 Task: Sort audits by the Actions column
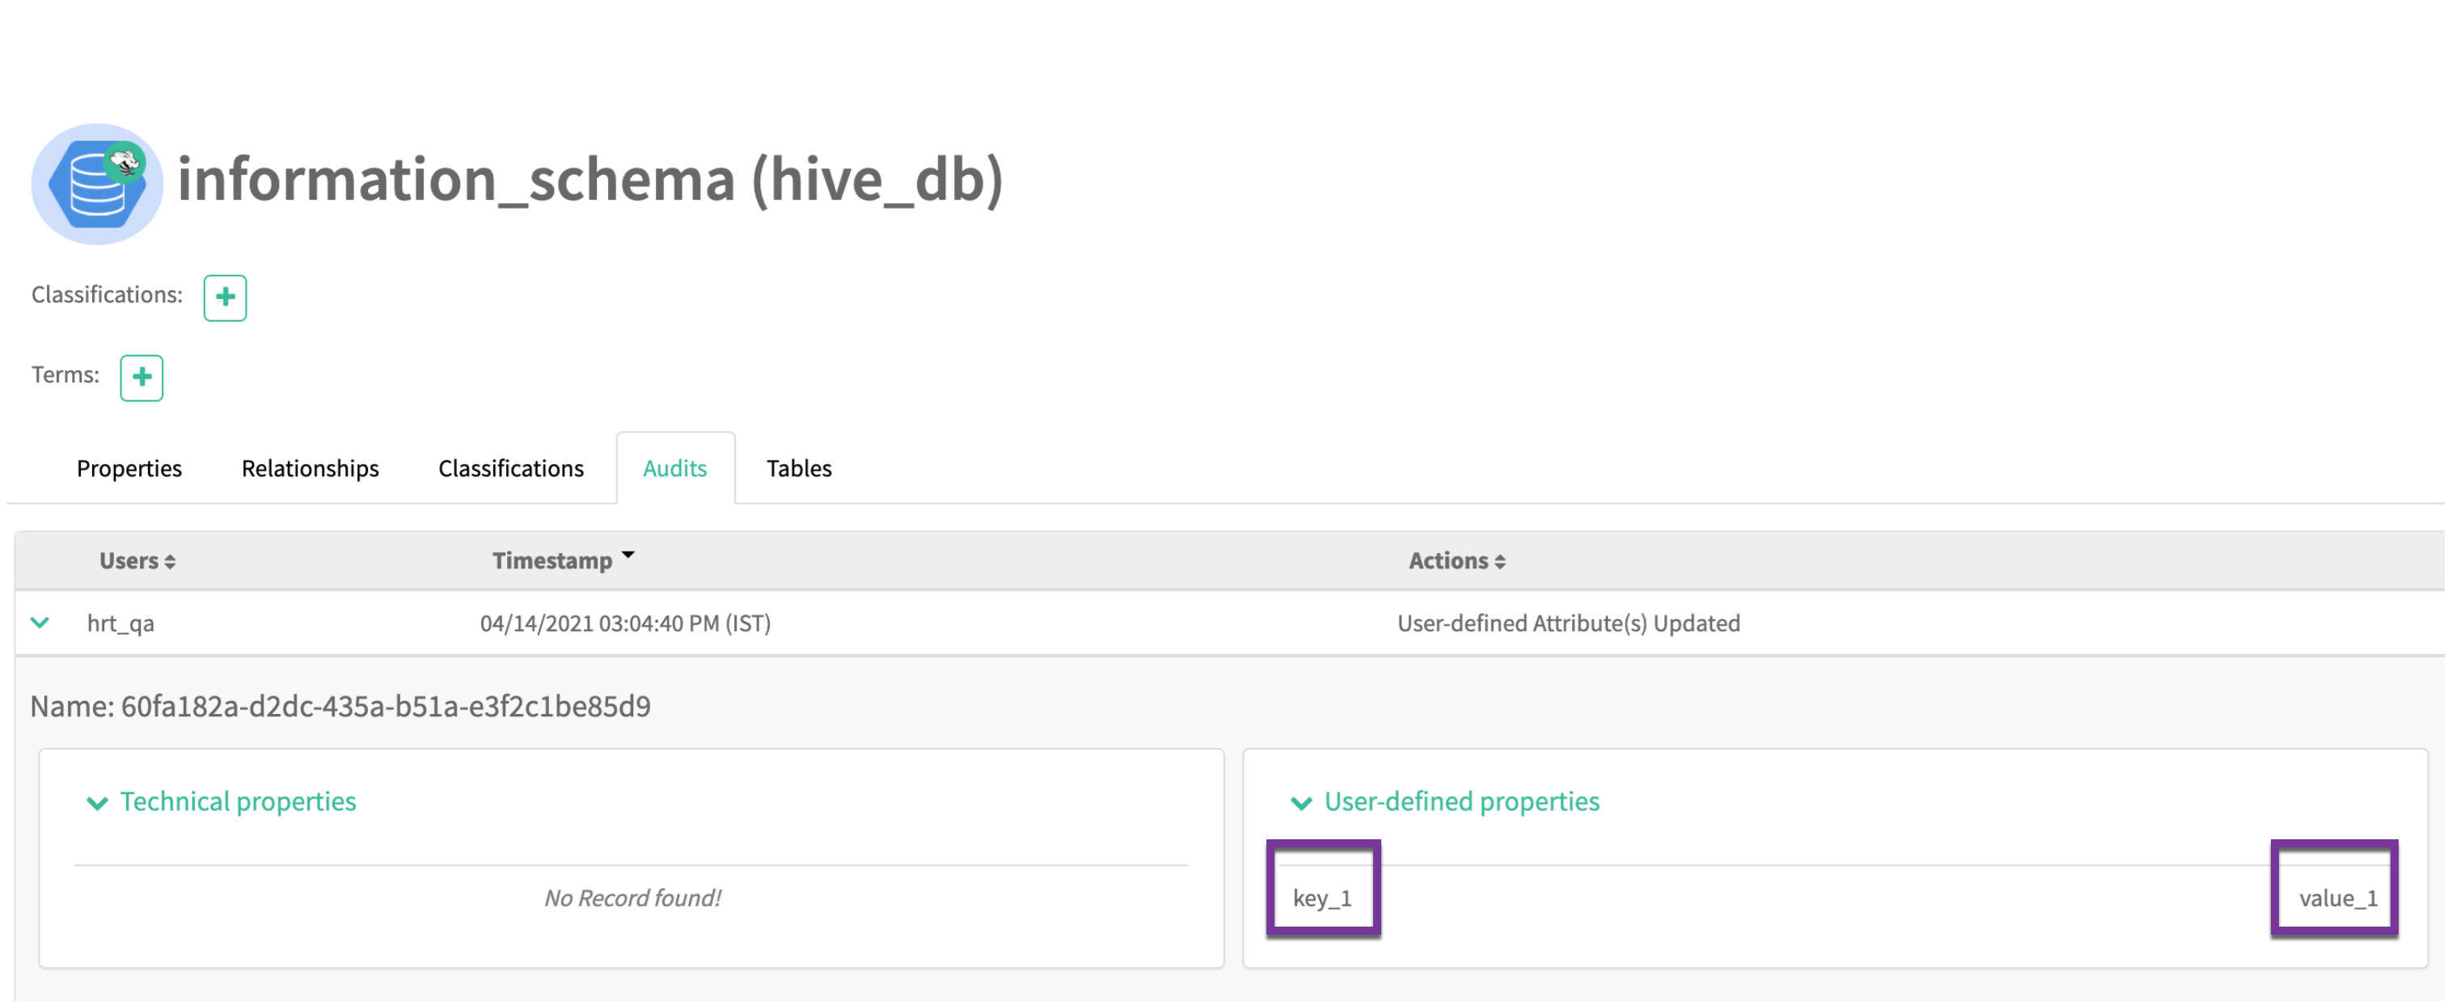[1456, 560]
